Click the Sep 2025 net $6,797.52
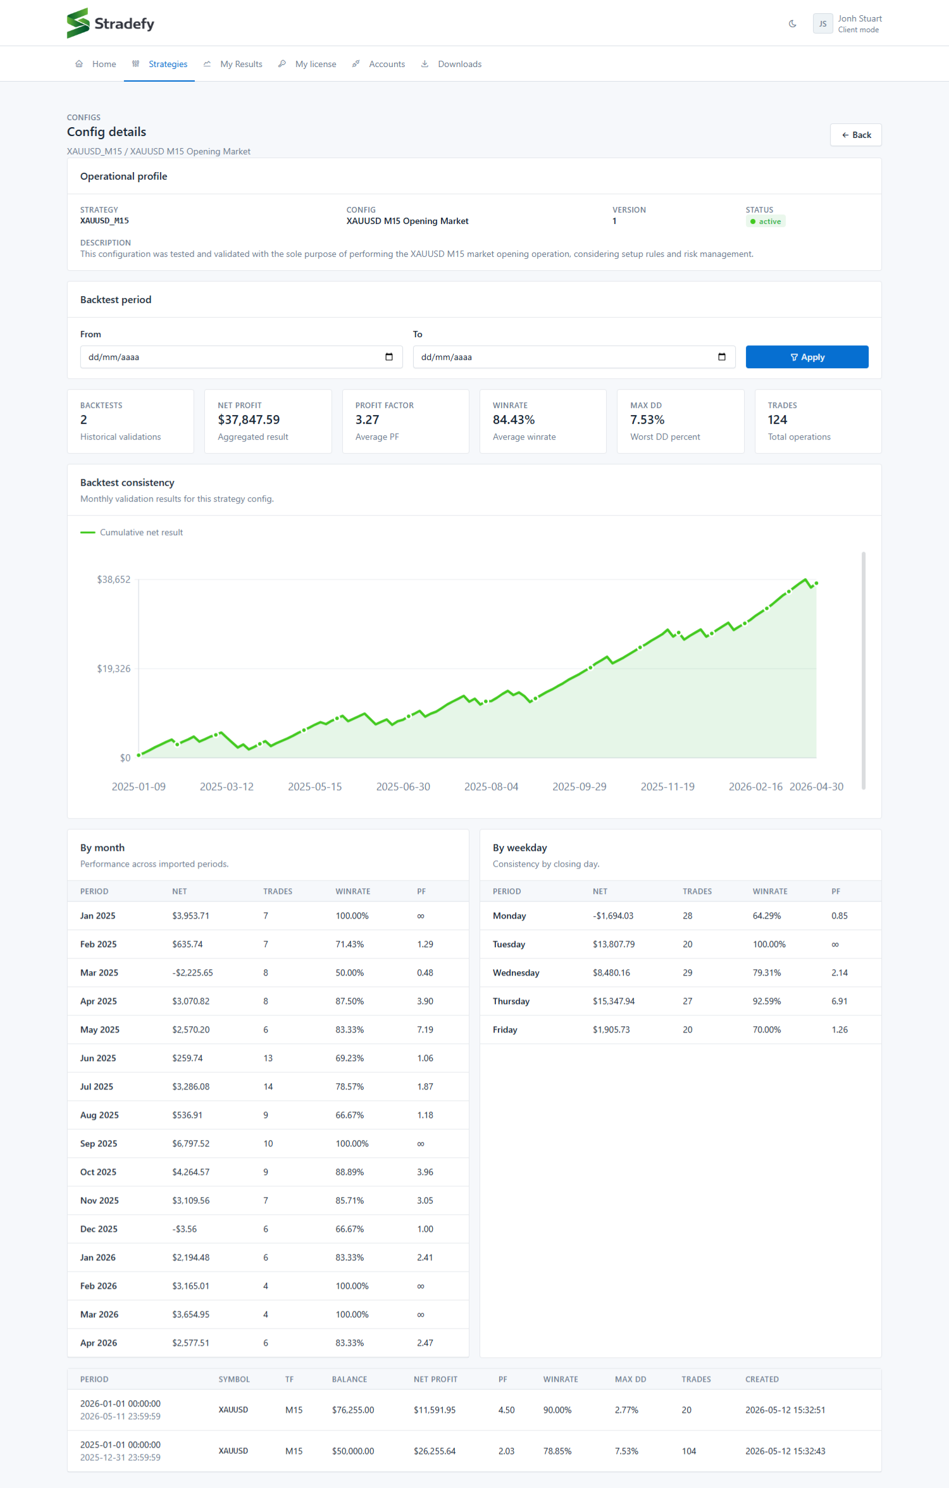The height and width of the screenshot is (1488, 949). 190,1144
